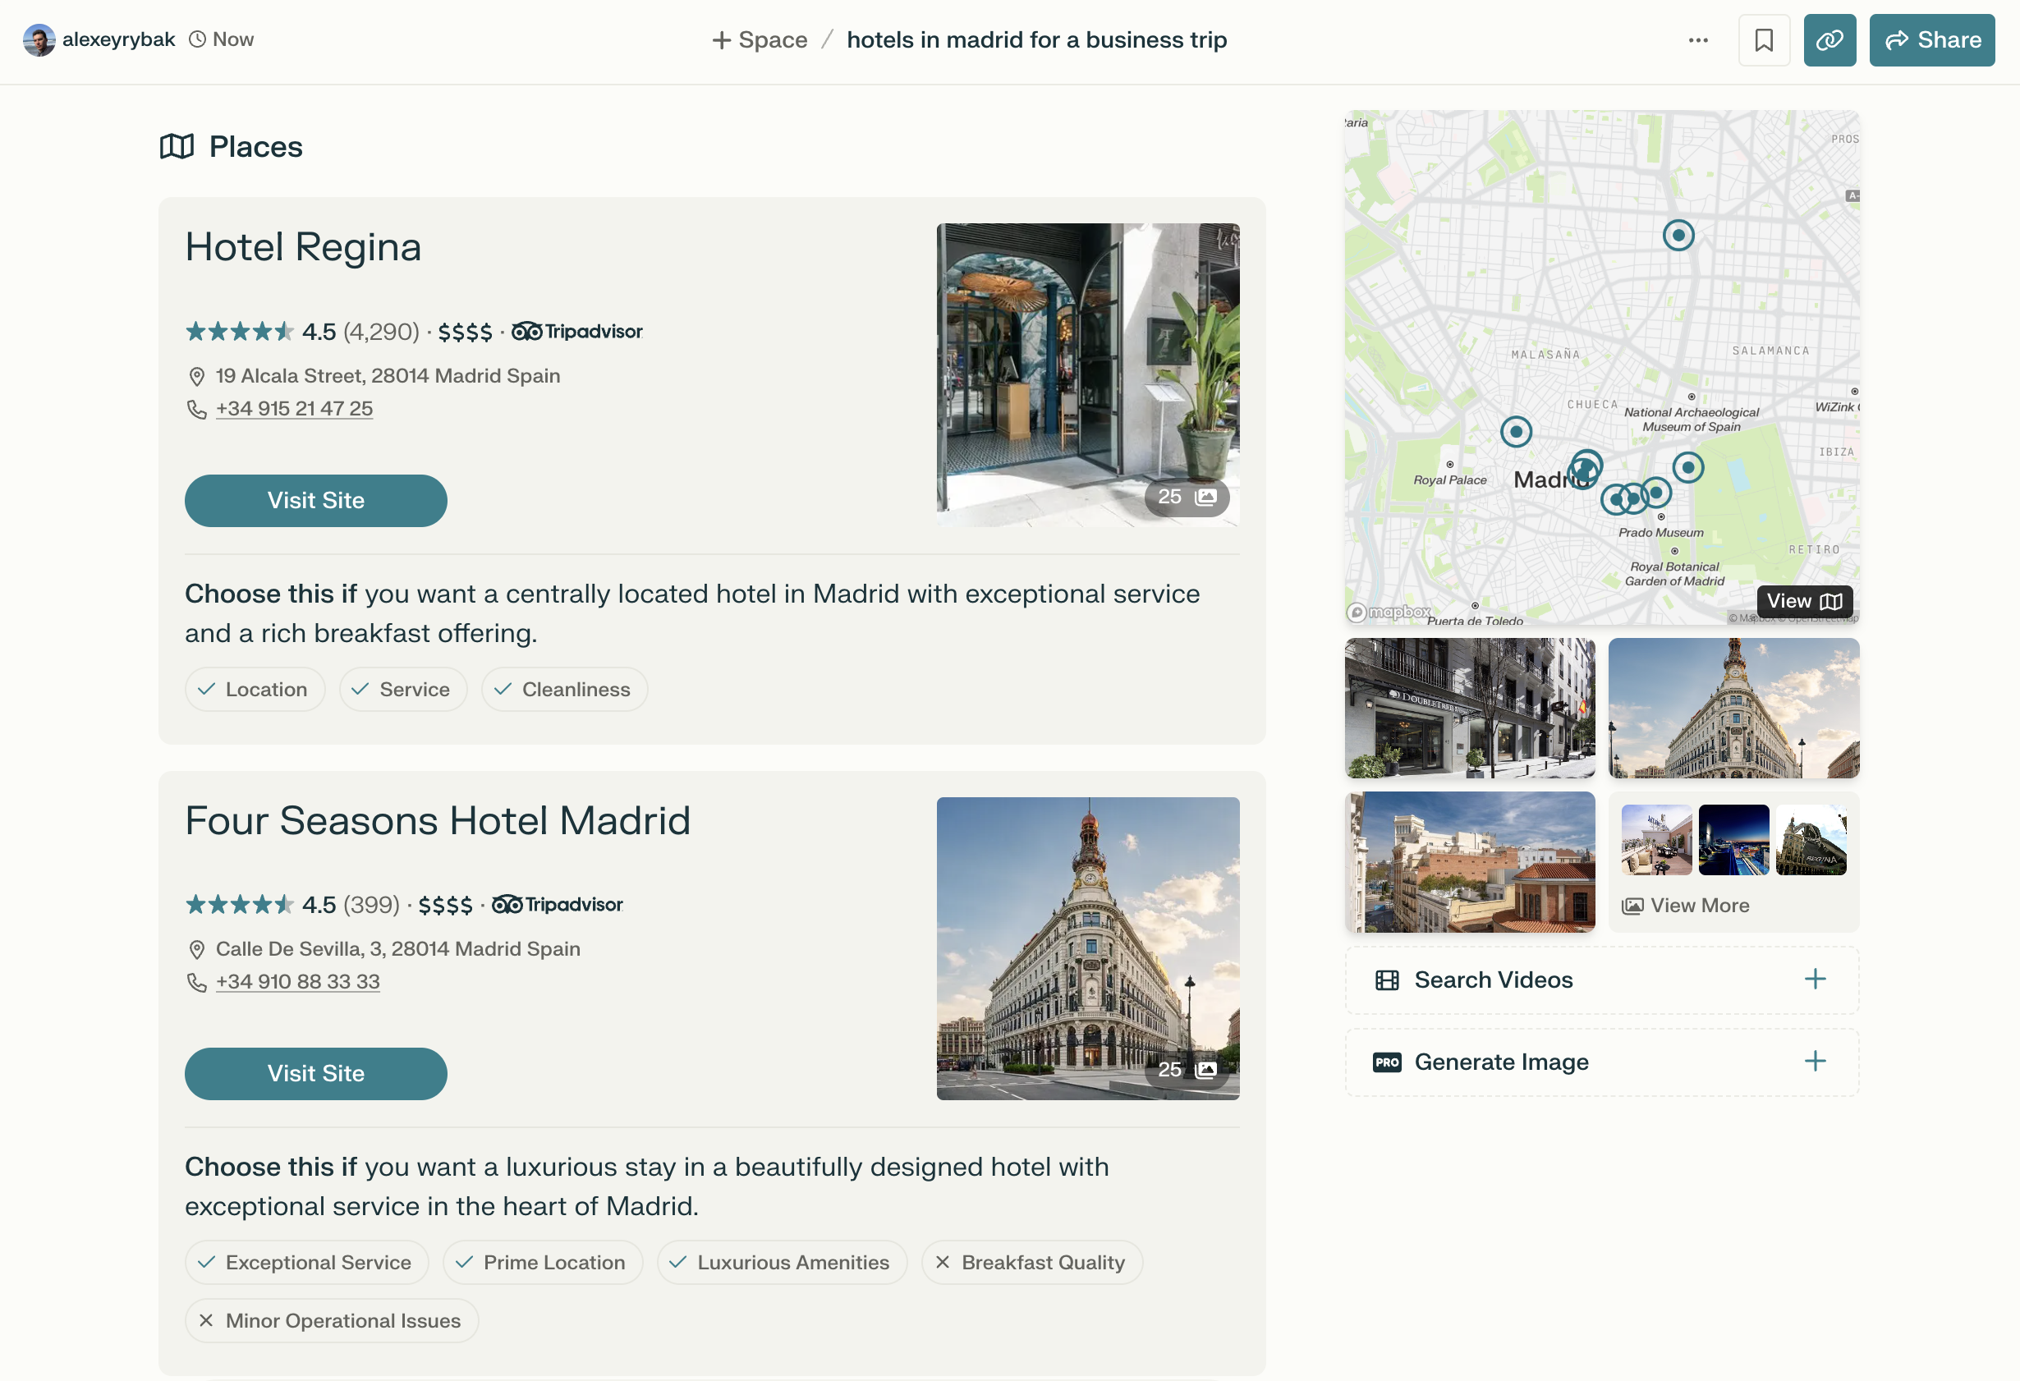Screen dimensions: 2020x1381
Task: Expand Search Videos with plus icon
Action: point(1815,980)
